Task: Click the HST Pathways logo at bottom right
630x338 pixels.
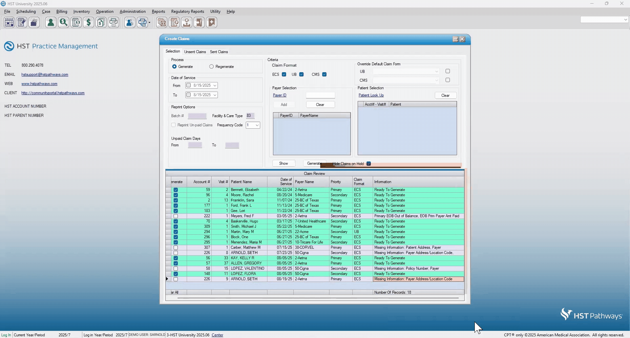Action: point(591,314)
